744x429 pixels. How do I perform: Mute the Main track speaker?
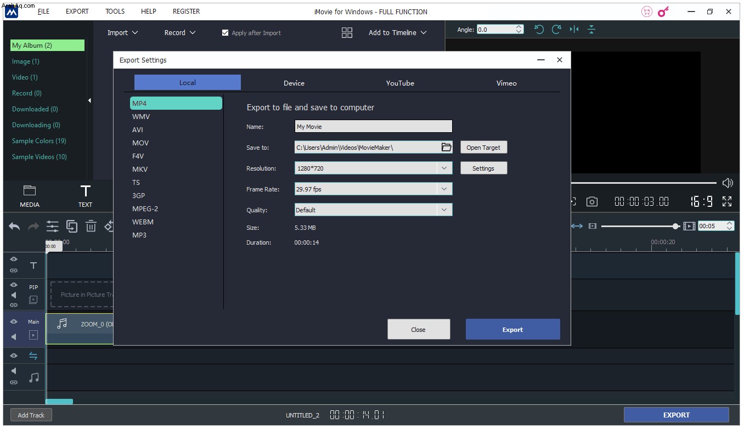click(x=14, y=336)
